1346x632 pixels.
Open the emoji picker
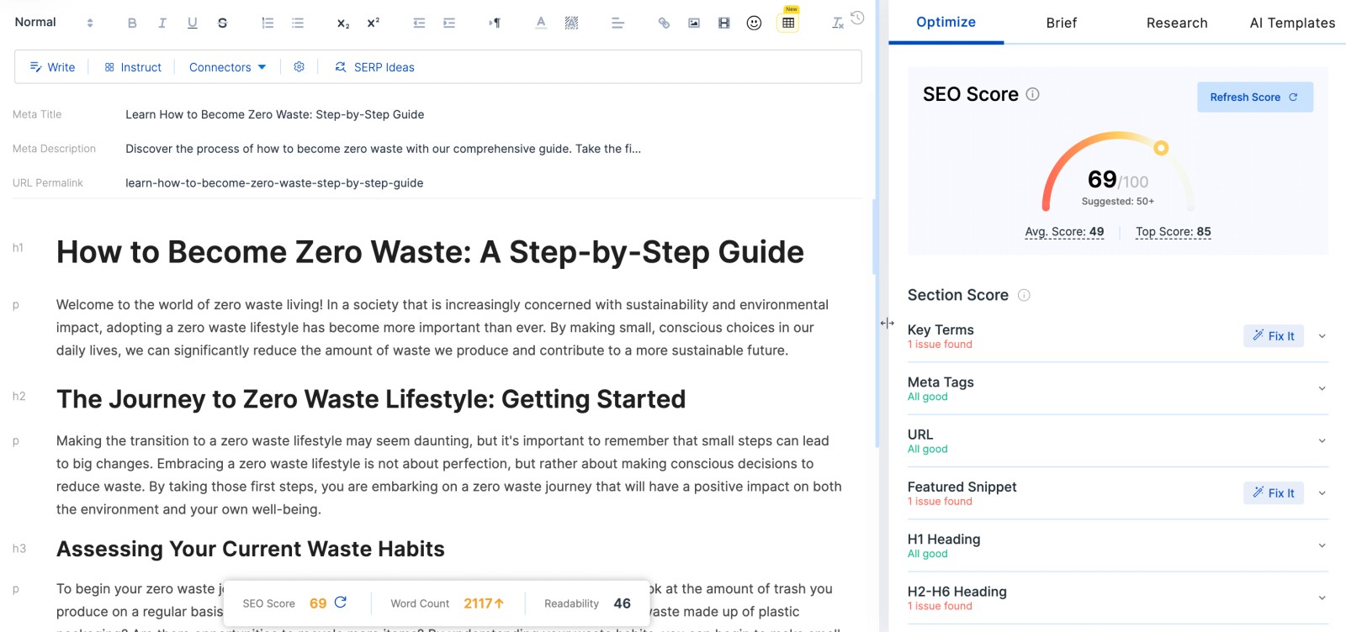(x=754, y=23)
